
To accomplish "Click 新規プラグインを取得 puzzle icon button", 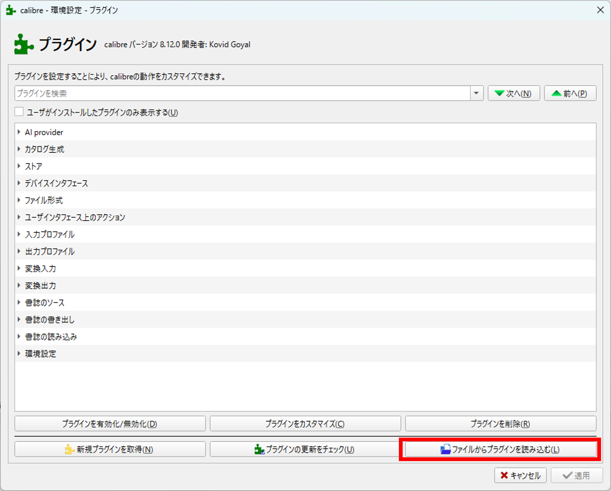I will [x=110, y=449].
